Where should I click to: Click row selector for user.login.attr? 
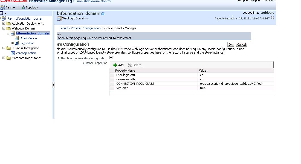tap(112, 75)
